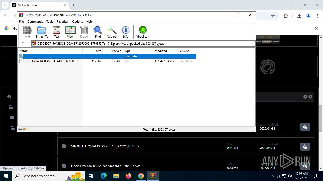
Task: Sort by CRC32 column header
Action: point(187,51)
